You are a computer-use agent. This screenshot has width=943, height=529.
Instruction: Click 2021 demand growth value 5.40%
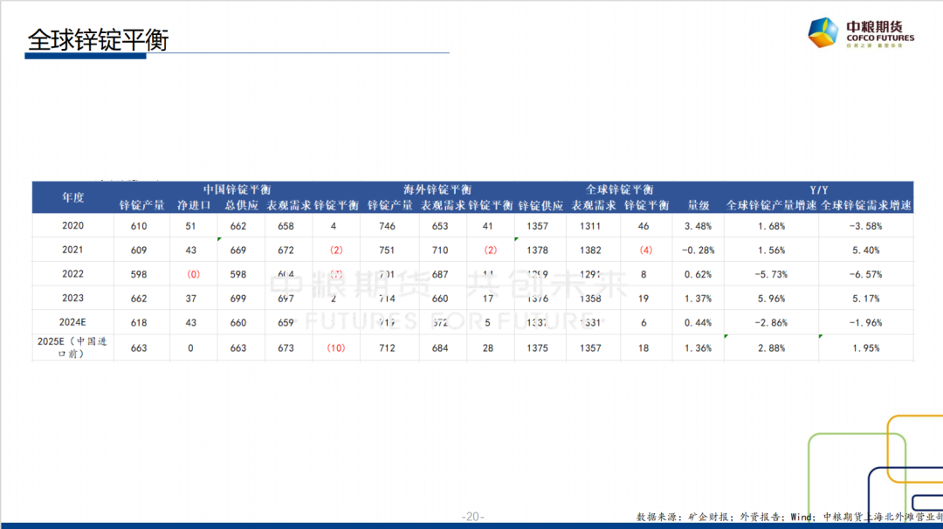click(866, 250)
